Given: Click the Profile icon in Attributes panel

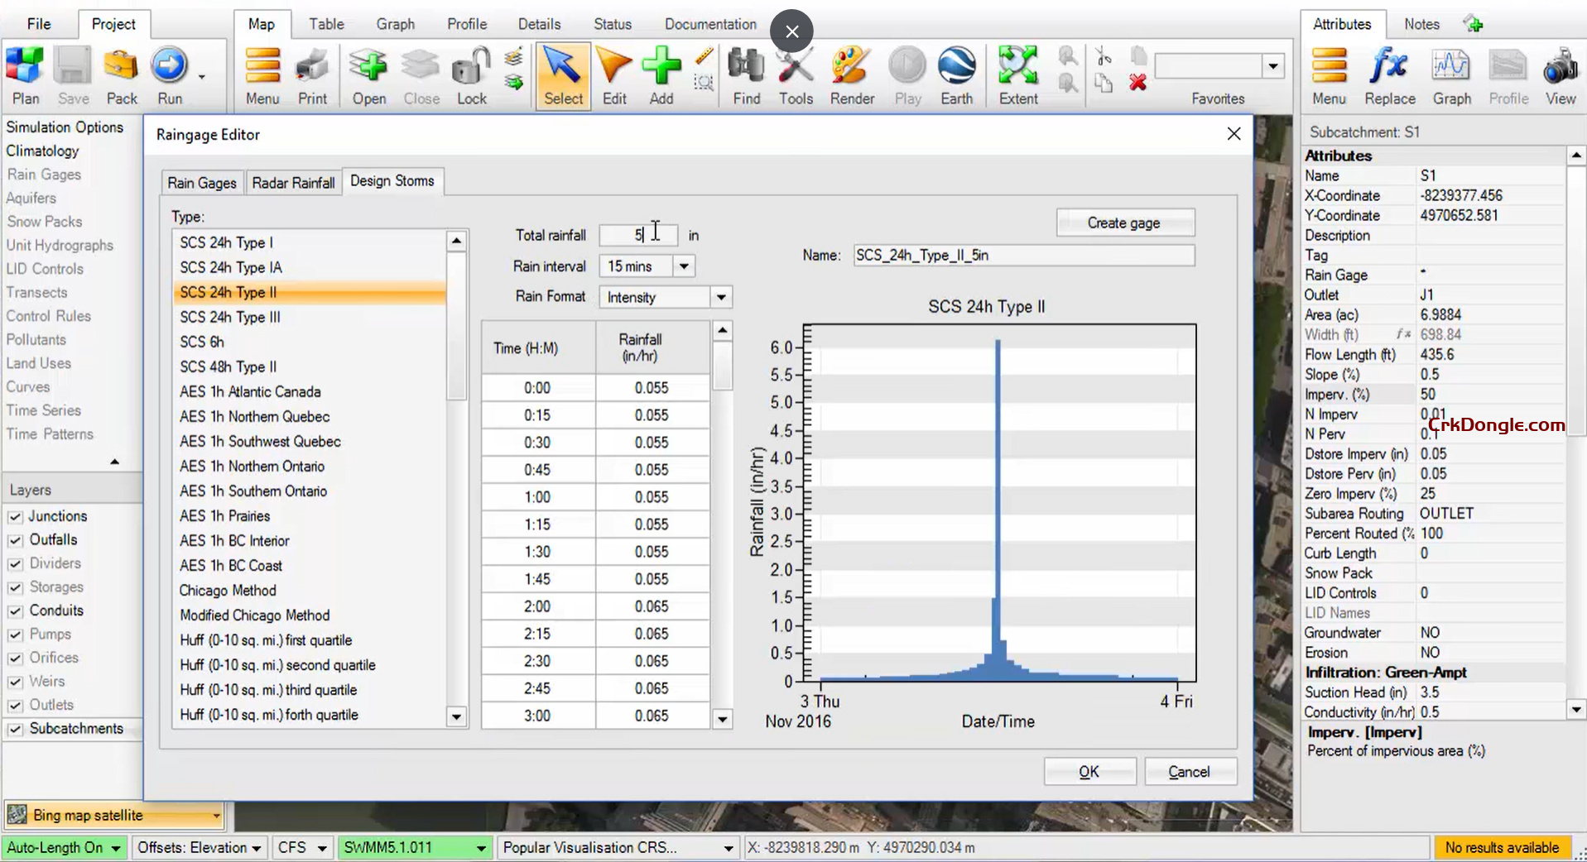Looking at the screenshot, I should (x=1507, y=74).
